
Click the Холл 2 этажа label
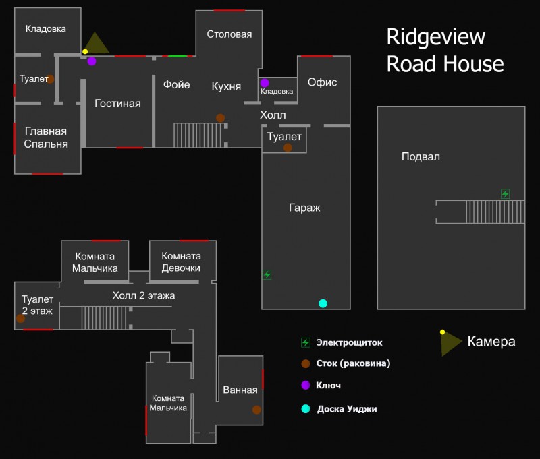tap(144, 296)
